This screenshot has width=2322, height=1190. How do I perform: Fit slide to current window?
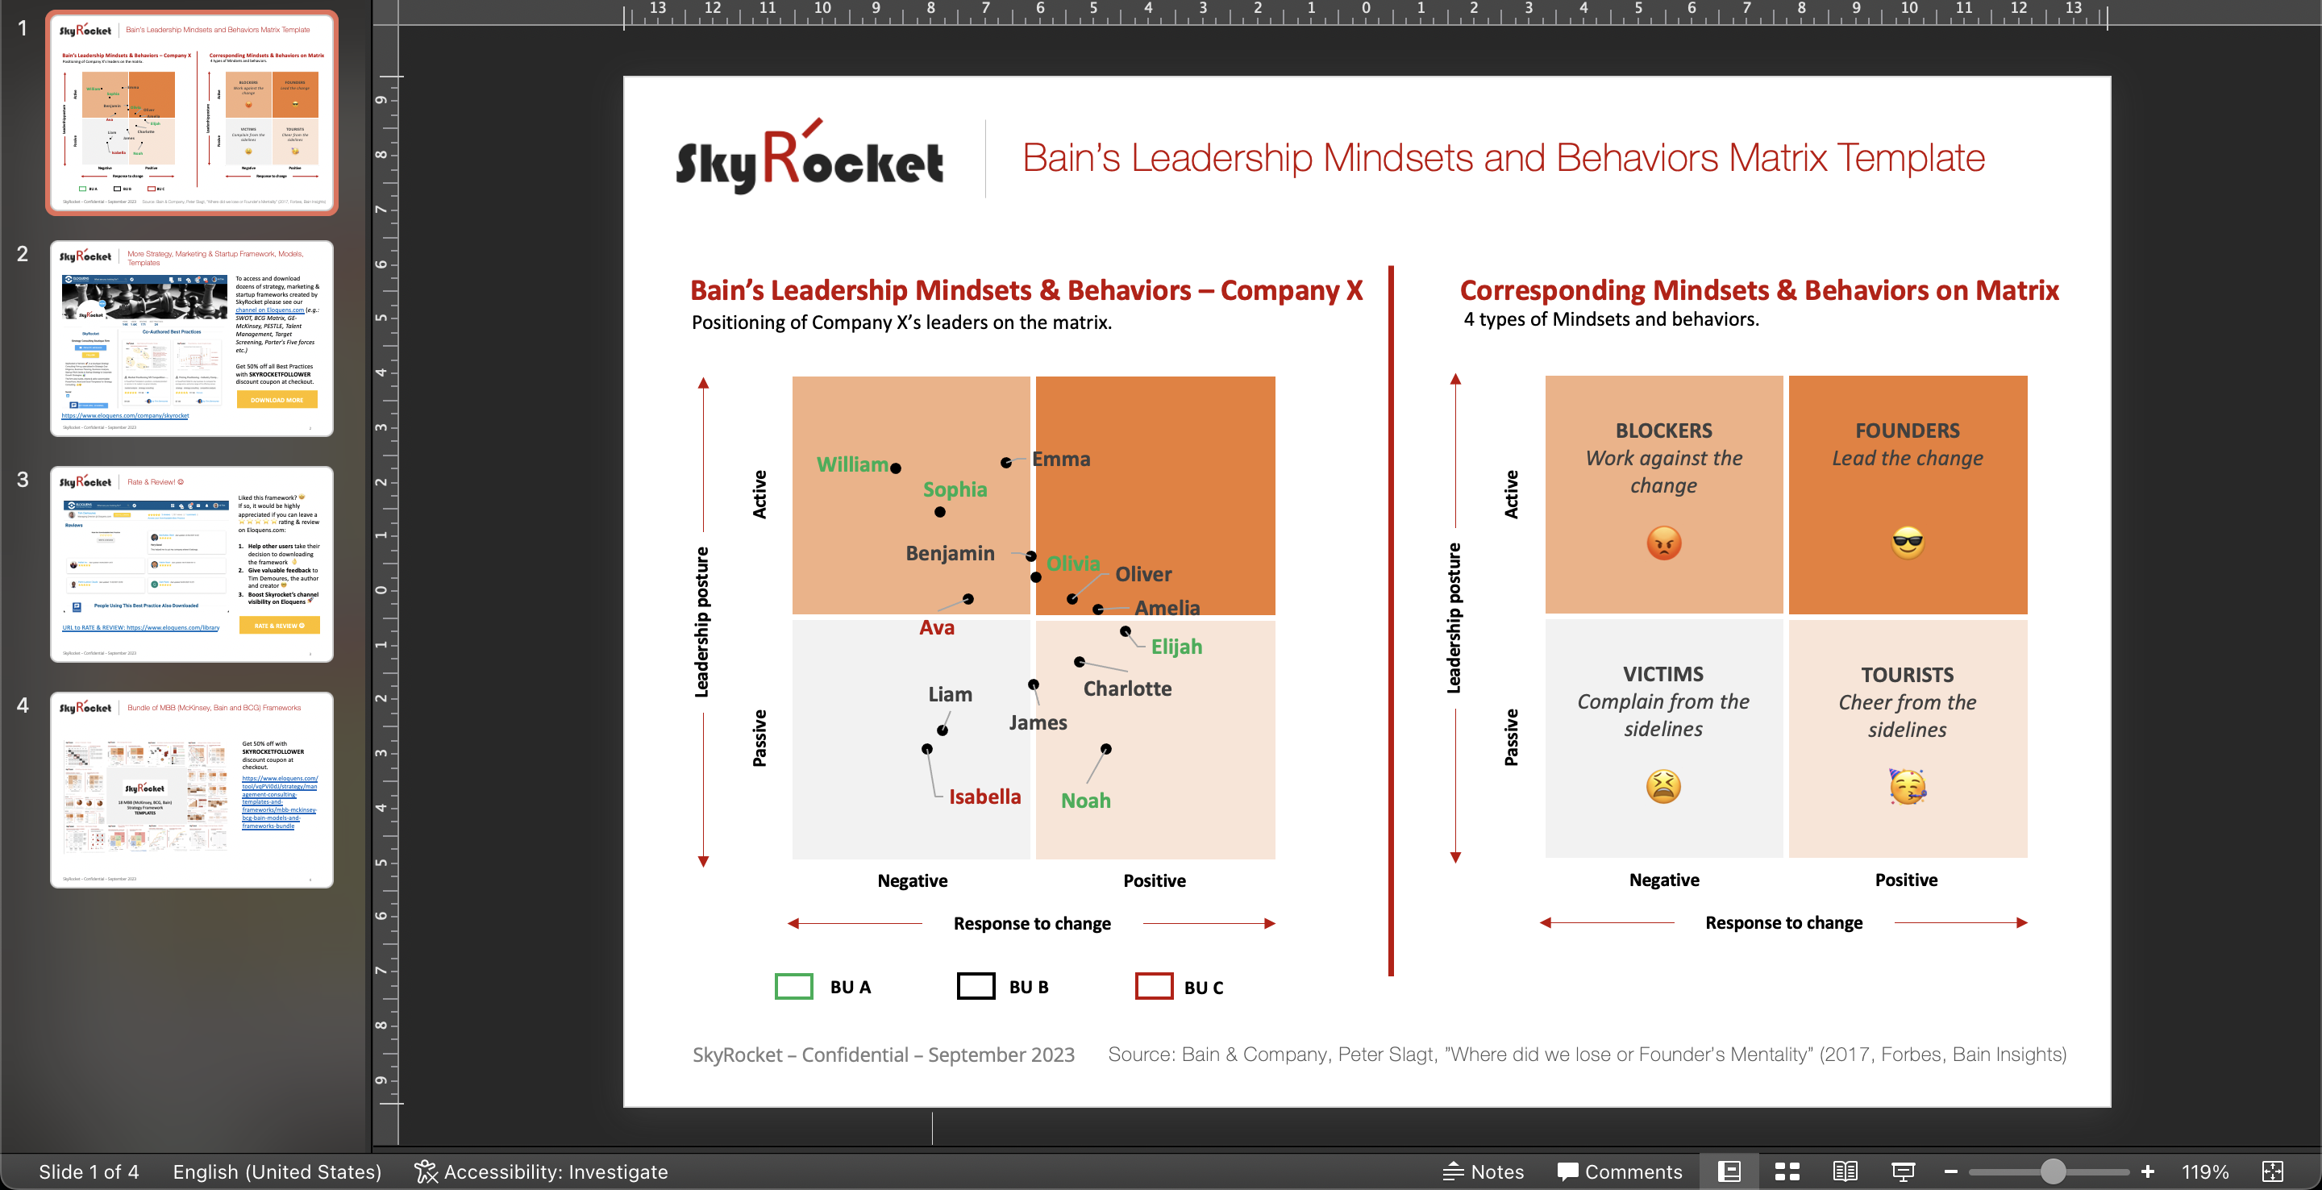[x=2273, y=1171]
